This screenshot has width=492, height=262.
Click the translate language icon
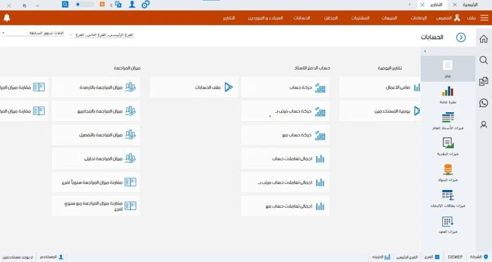tap(117, 4)
